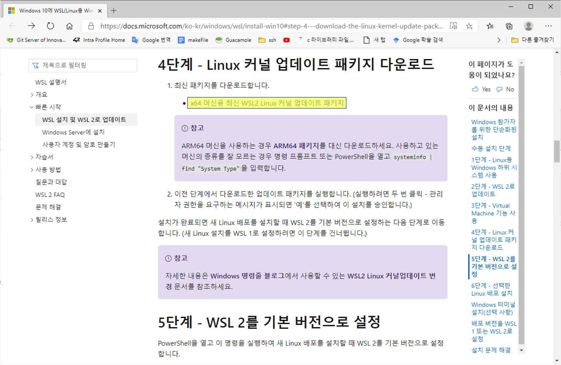Open Windows Server에 설치 sidebar item

tap(73, 132)
